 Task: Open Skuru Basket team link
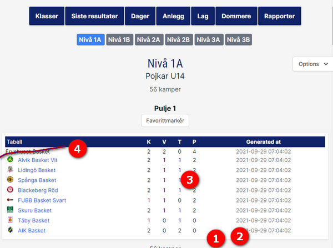tap(34, 210)
